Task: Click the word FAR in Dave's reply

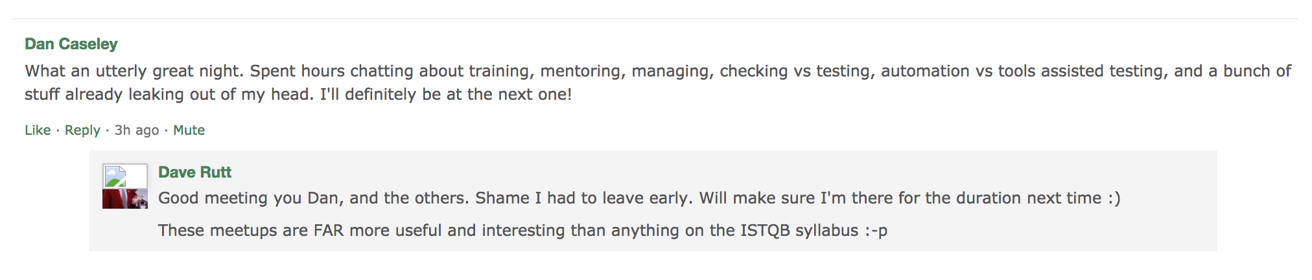Action: (x=329, y=231)
